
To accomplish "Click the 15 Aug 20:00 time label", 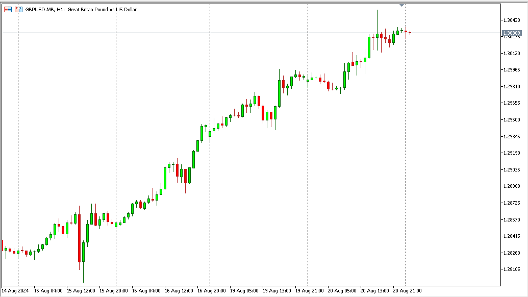I will coord(113,290).
